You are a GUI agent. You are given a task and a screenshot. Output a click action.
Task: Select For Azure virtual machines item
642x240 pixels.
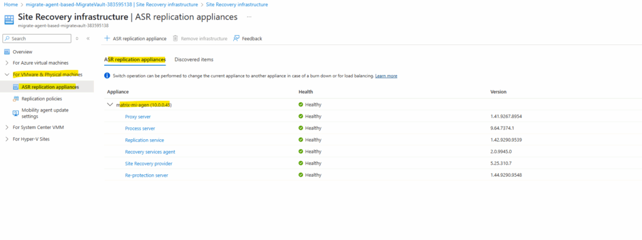(x=41, y=63)
